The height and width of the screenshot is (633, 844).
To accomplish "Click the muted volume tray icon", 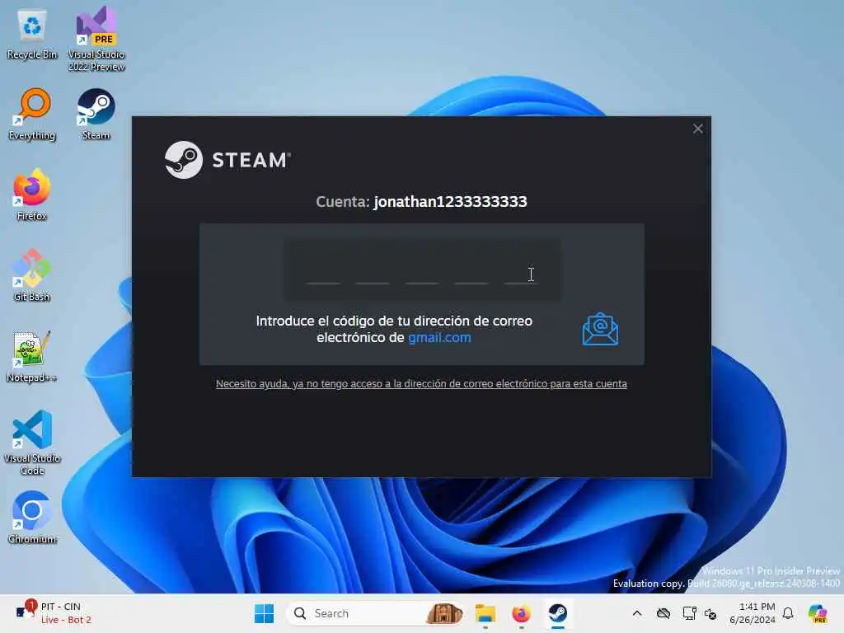I will pyautogui.click(x=710, y=613).
